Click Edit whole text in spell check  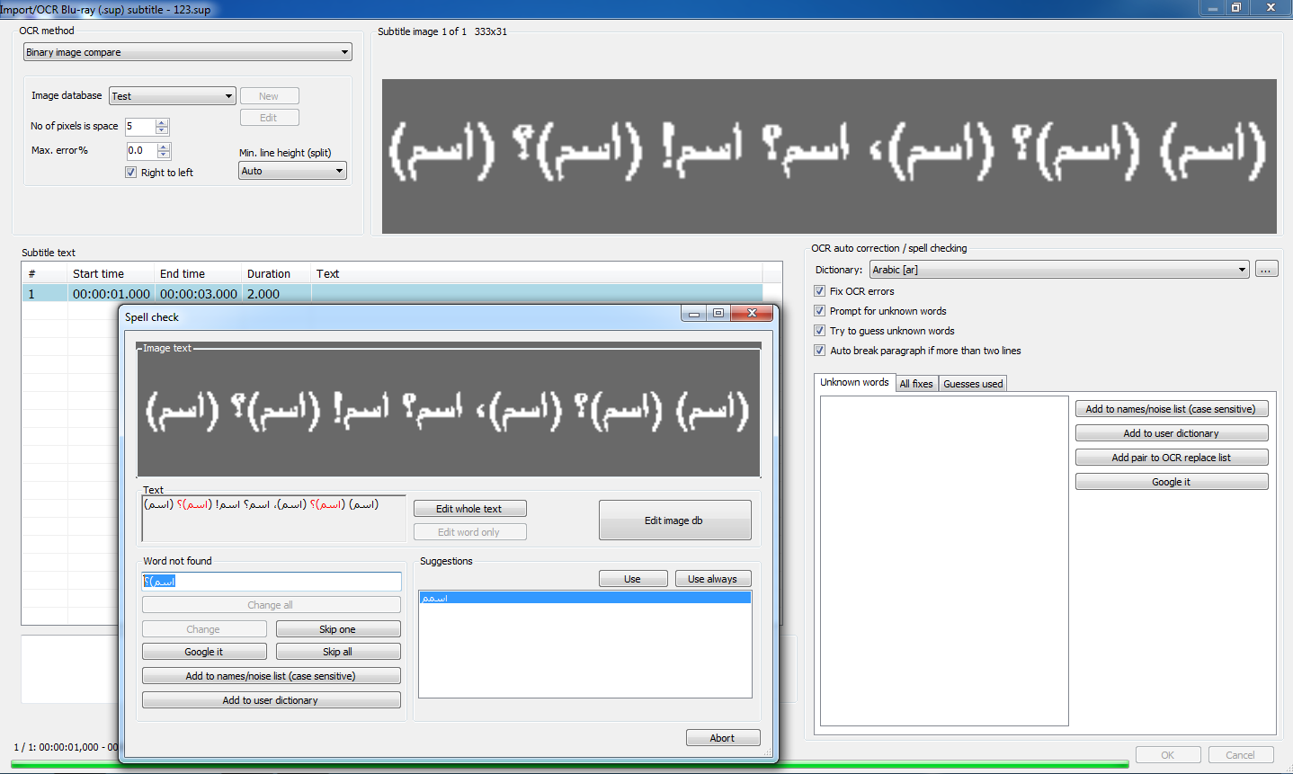(x=469, y=508)
